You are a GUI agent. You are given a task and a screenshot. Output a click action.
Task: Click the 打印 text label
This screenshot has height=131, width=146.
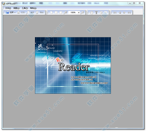[23, 13]
